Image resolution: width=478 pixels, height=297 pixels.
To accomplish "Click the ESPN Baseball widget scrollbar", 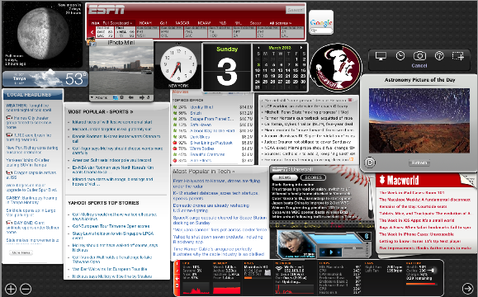I will [x=371, y=198].
